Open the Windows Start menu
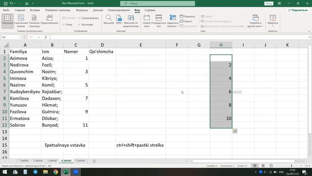Viewport: 312px width, 176px height. click(x=4, y=172)
